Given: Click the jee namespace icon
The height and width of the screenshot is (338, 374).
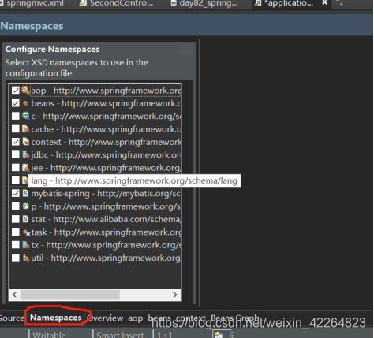Looking at the screenshot, I should [x=25, y=168].
